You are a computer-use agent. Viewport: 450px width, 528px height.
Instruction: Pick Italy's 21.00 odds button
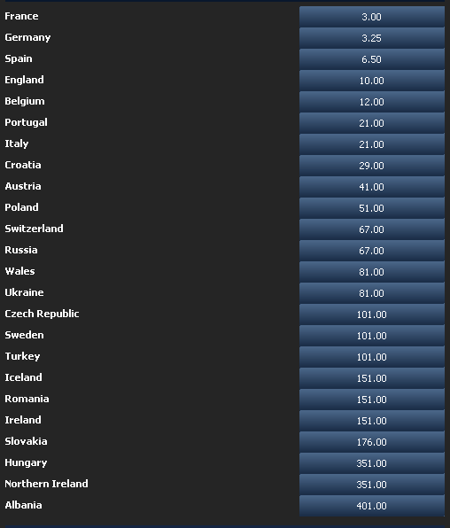(372, 144)
